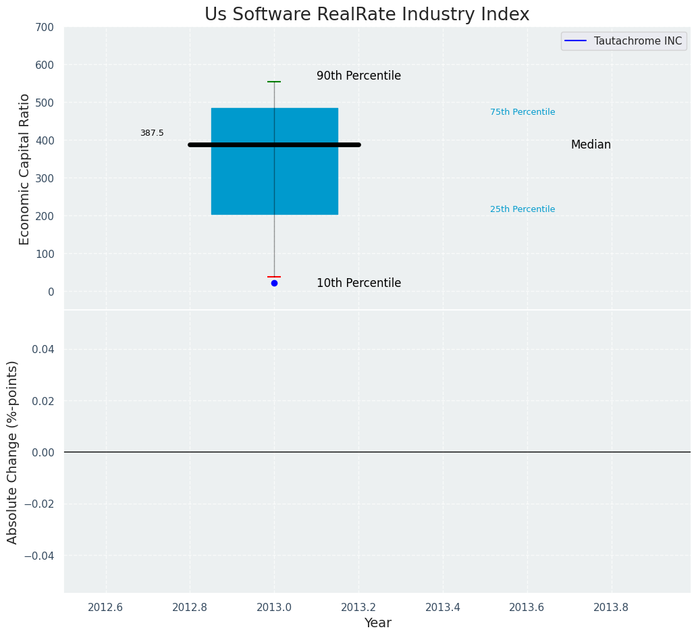698x636 pixels.
Task: Click the Median annotation text
Action: pyautogui.click(x=591, y=145)
